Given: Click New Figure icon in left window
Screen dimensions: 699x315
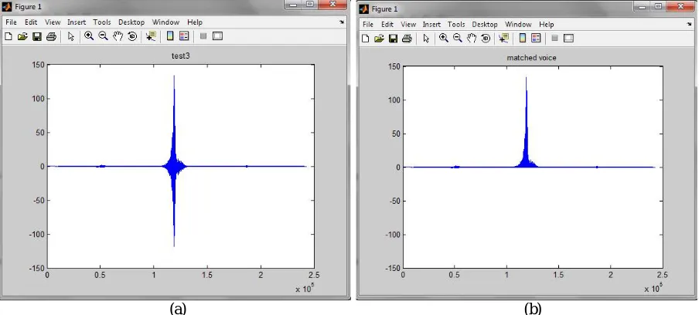Looking at the screenshot, I should [x=8, y=36].
